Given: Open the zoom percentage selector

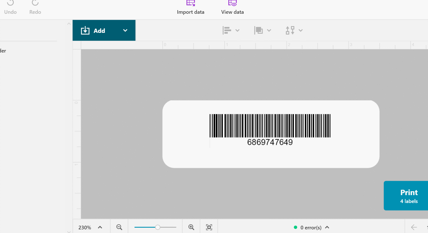Looking at the screenshot, I should coord(91,227).
